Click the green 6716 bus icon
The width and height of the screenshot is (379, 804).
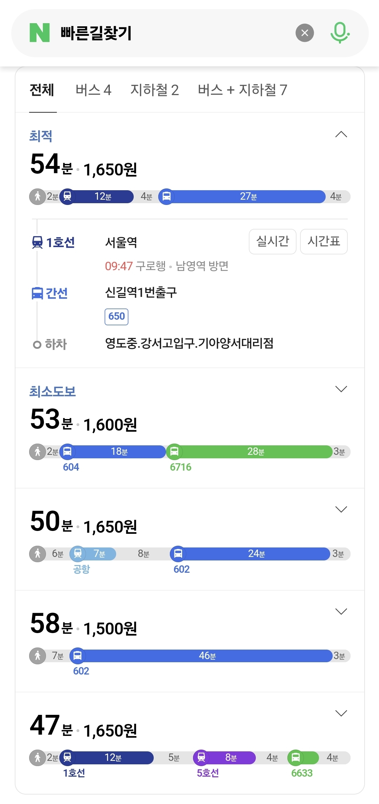point(174,451)
